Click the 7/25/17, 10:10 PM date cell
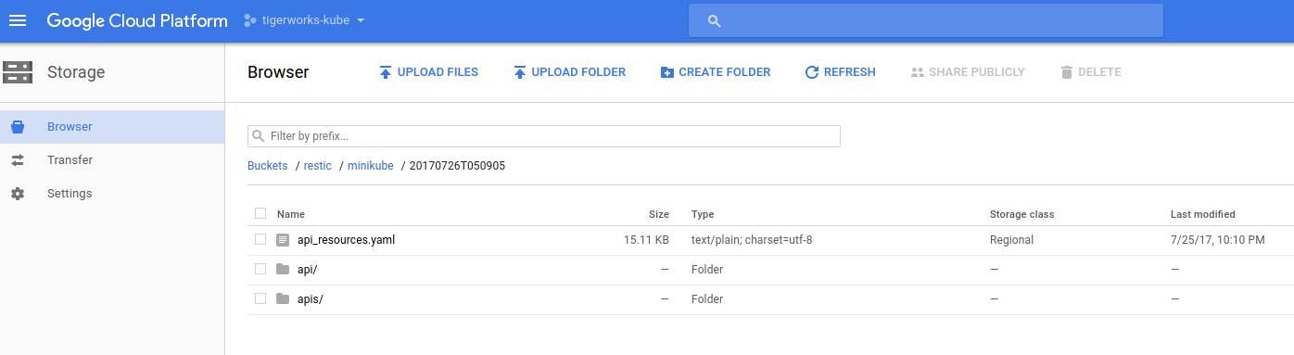 [1218, 240]
